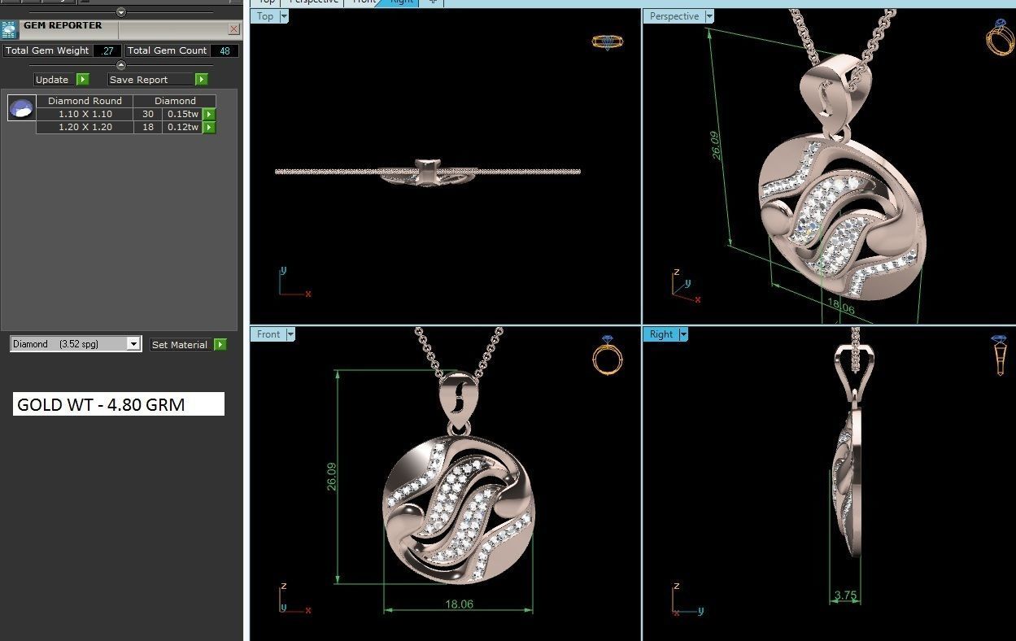This screenshot has width=1016, height=641.
Task: Click the green arrow on the 0.15tw row
Action: pyautogui.click(x=209, y=115)
